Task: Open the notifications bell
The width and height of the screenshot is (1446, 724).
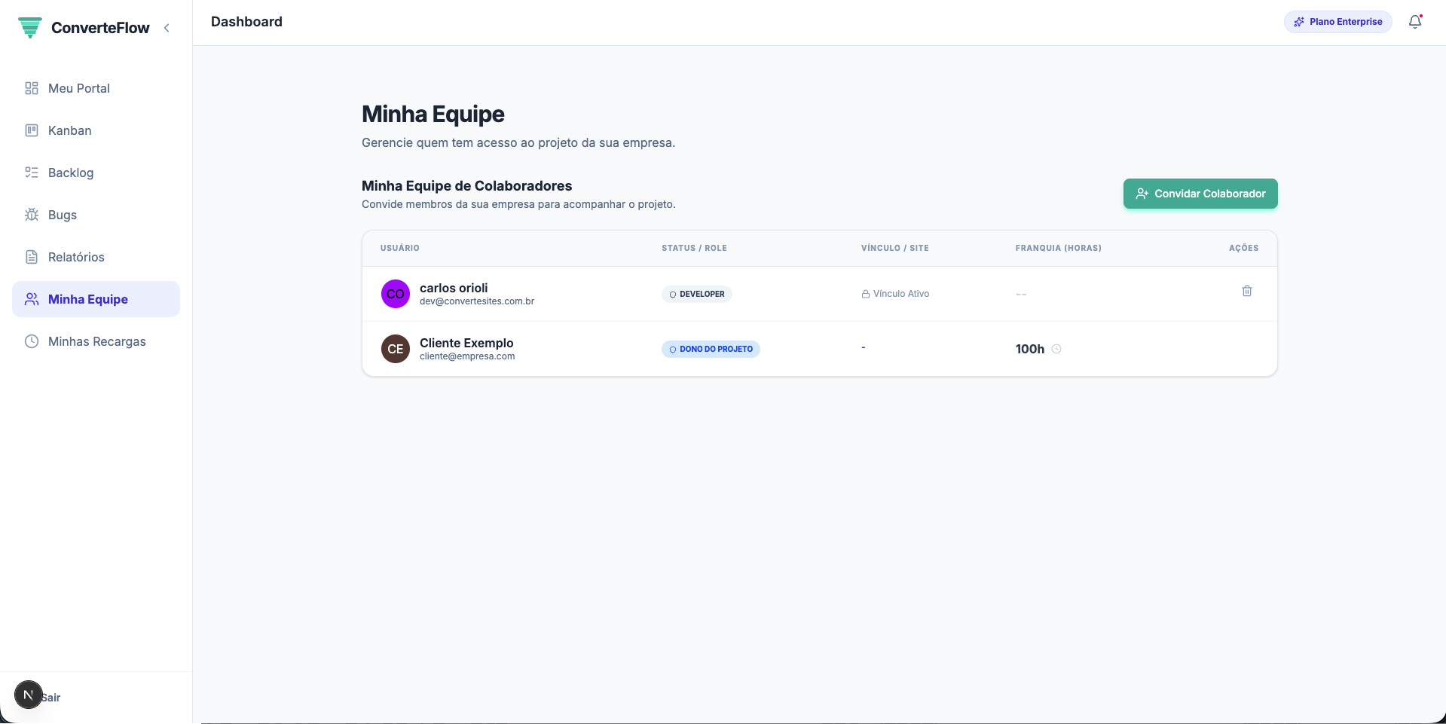Action: 1414,23
